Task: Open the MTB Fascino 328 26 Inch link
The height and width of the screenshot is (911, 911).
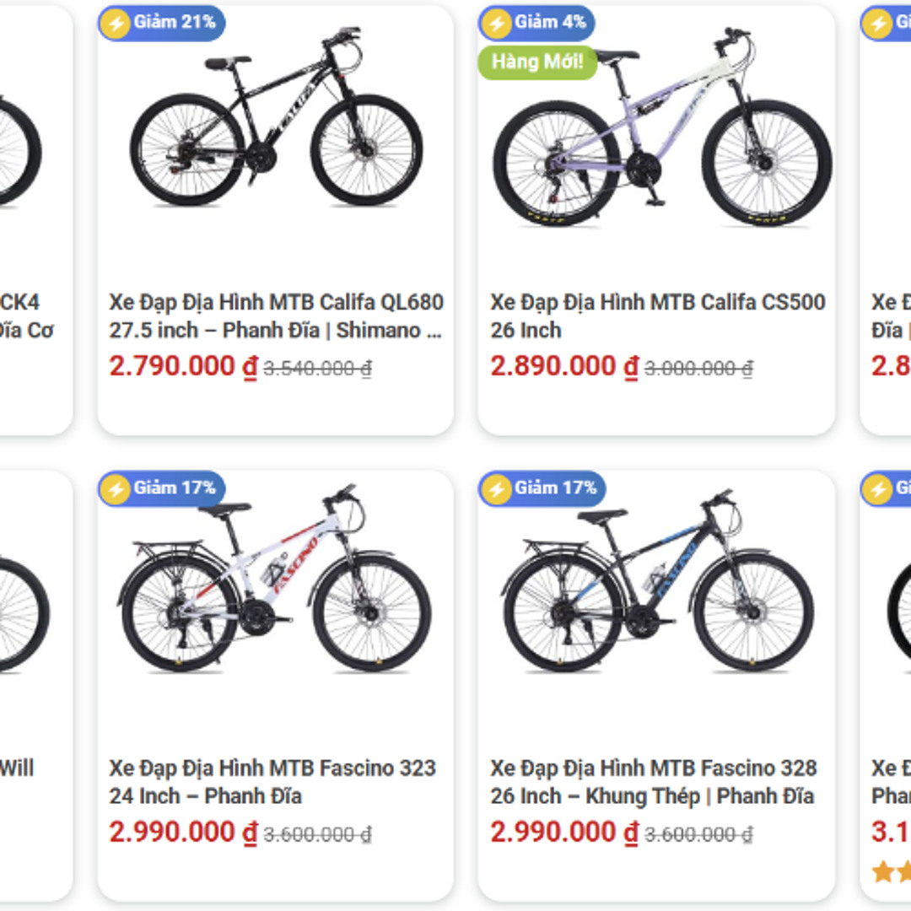Action: [x=653, y=782]
